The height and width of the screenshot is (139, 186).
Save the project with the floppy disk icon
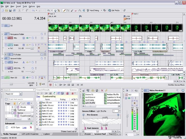[10, 10]
